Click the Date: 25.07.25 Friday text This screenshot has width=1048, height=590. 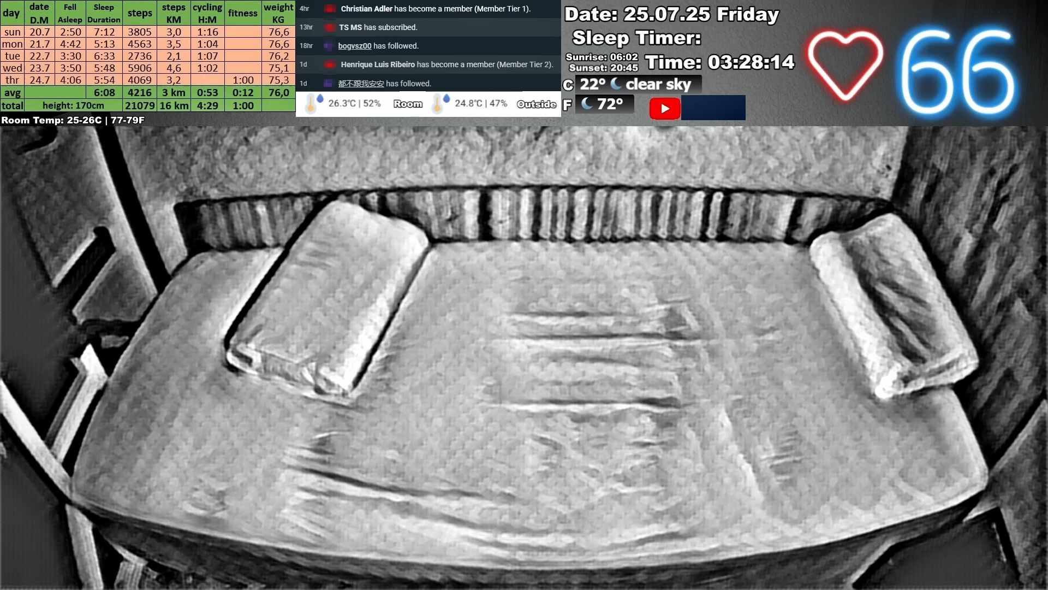pyautogui.click(x=672, y=14)
